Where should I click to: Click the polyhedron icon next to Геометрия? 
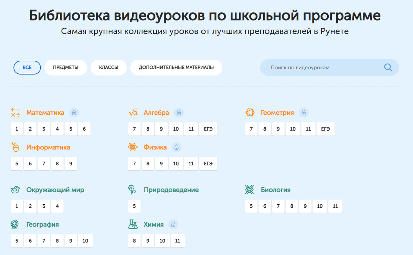point(250,112)
